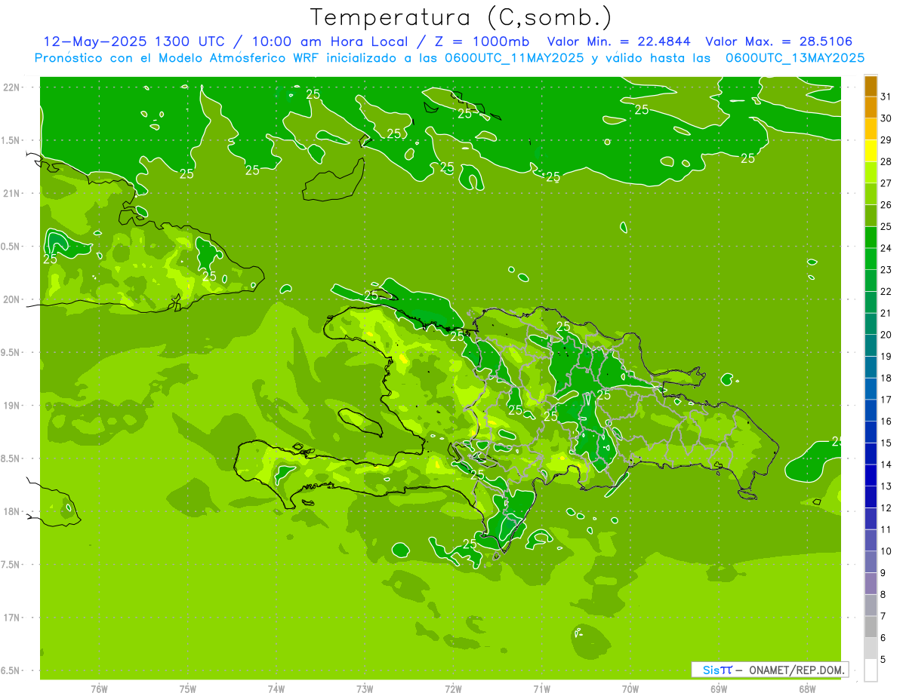The height and width of the screenshot is (699, 906).
Task: Click the "5" label on the color scale
Action: click(883, 660)
